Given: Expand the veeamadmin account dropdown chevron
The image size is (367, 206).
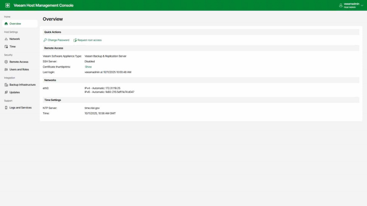Looking at the screenshot, I should point(362,6).
